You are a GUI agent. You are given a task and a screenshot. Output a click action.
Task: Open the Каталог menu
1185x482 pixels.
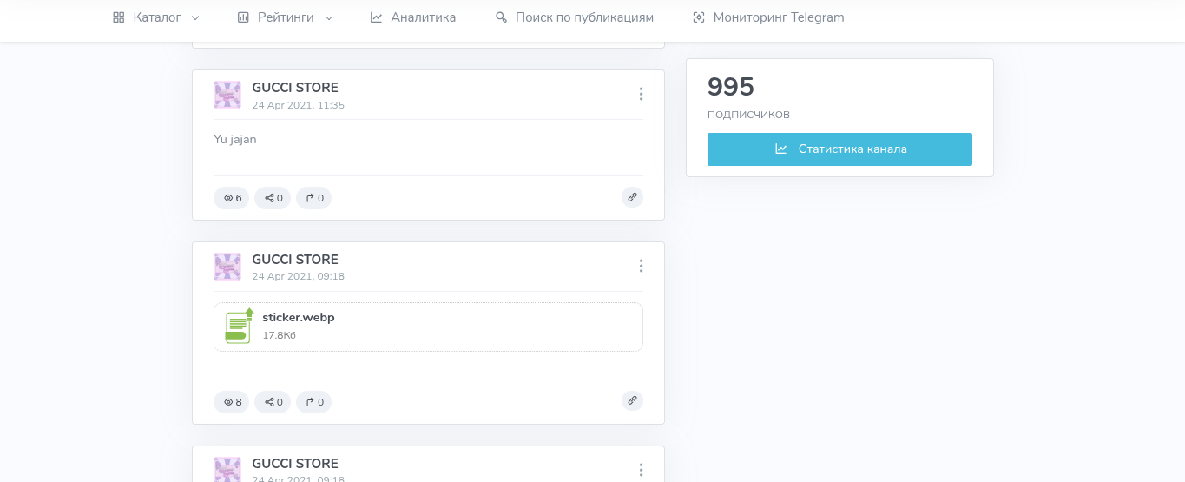pyautogui.click(x=156, y=17)
